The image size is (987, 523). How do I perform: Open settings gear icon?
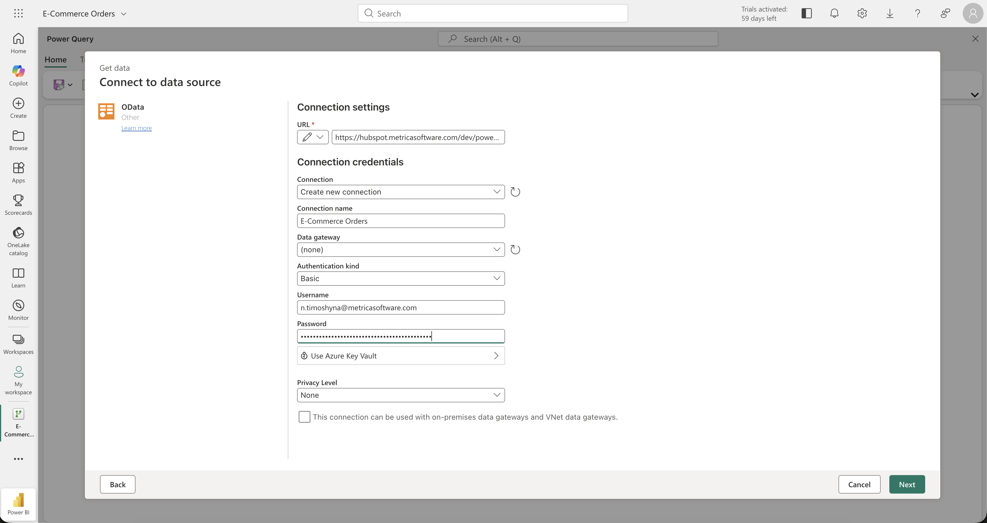click(862, 13)
